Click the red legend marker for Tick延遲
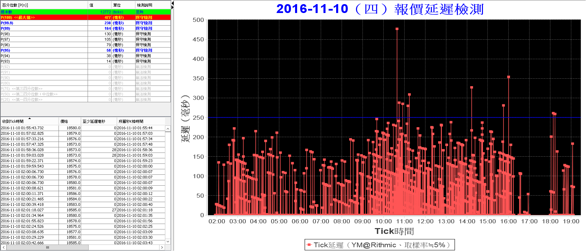 [x=309, y=245]
